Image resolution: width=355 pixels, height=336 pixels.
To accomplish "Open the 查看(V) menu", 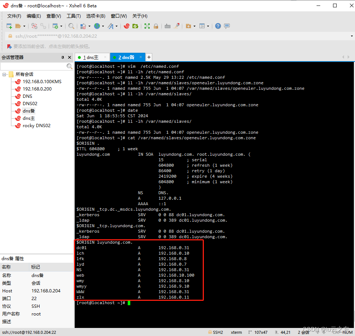I will tap(53, 16).
